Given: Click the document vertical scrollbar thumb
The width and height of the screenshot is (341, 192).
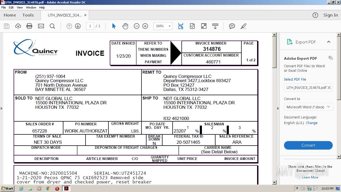Looking at the screenshot, I should [x=274, y=53].
